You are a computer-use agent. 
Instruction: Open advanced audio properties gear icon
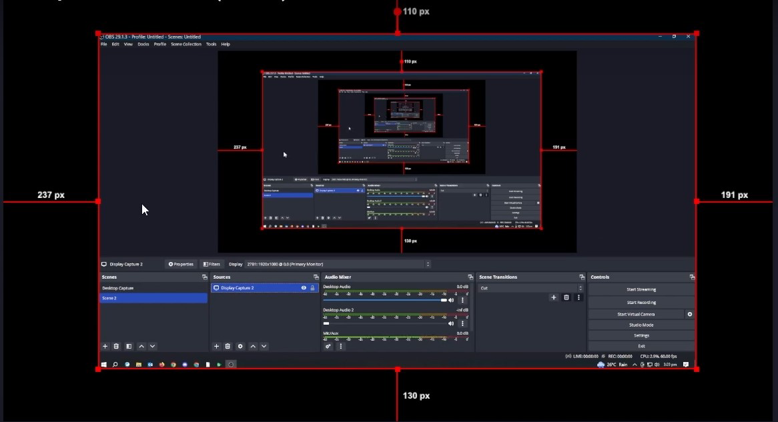point(328,346)
